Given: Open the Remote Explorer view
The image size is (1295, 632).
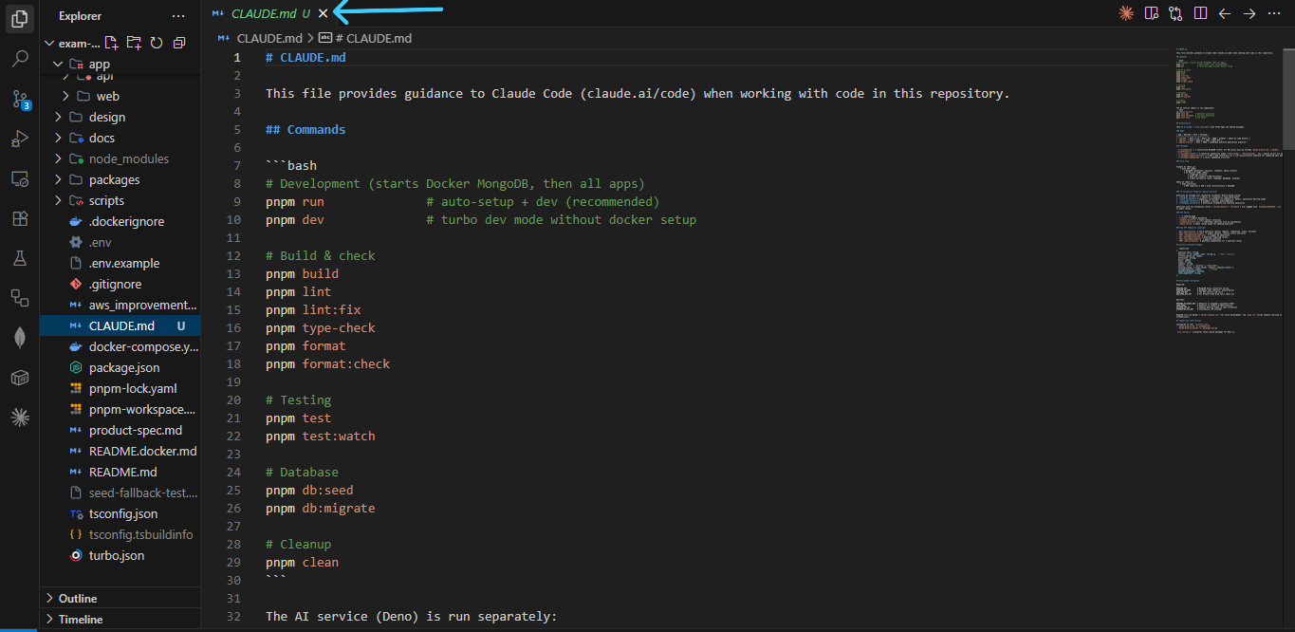Looking at the screenshot, I should pos(19,178).
